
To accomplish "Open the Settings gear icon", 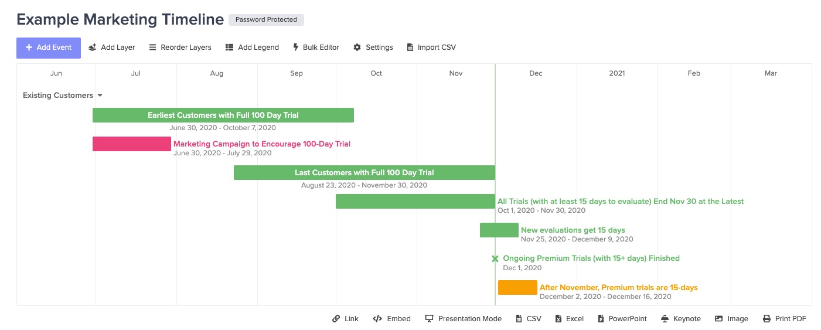I will (357, 47).
